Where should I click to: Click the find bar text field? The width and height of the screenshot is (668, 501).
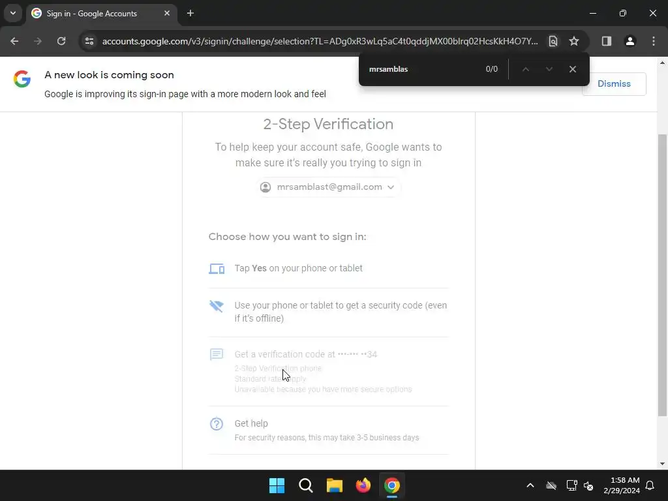pyautogui.click(x=422, y=69)
